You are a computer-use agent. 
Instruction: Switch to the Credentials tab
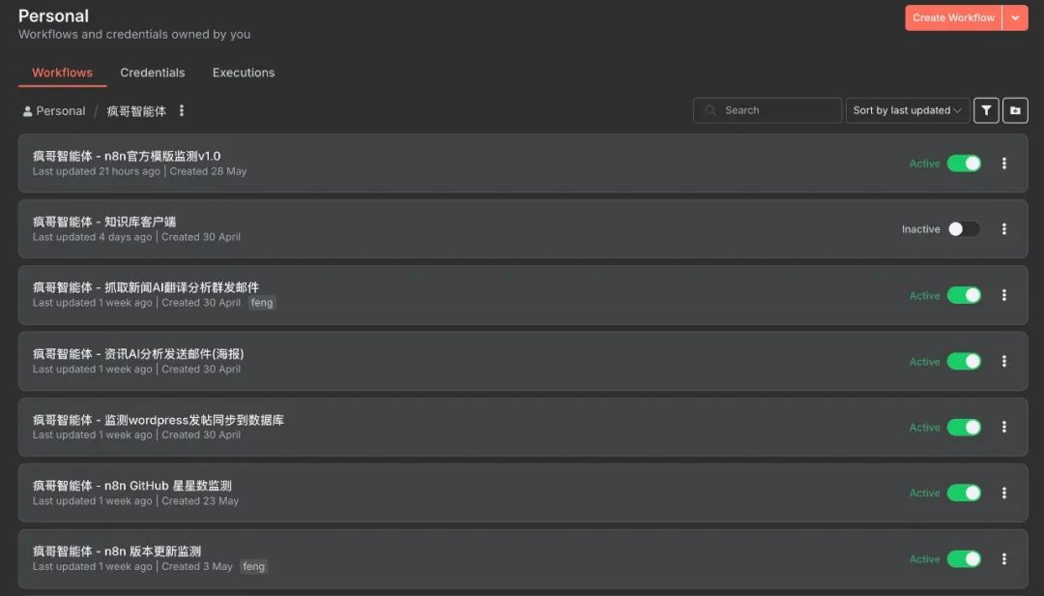click(153, 73)
